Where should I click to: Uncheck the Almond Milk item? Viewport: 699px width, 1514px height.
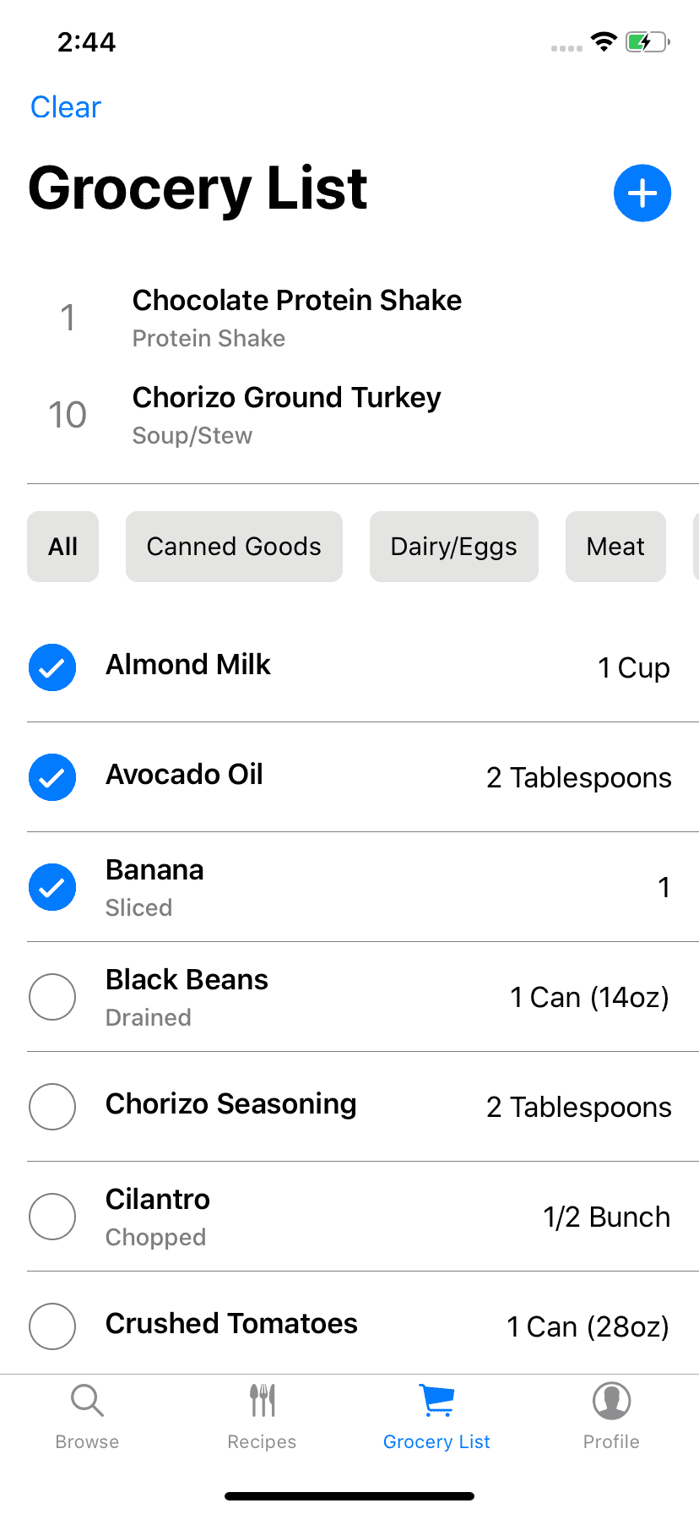point(52,667)
